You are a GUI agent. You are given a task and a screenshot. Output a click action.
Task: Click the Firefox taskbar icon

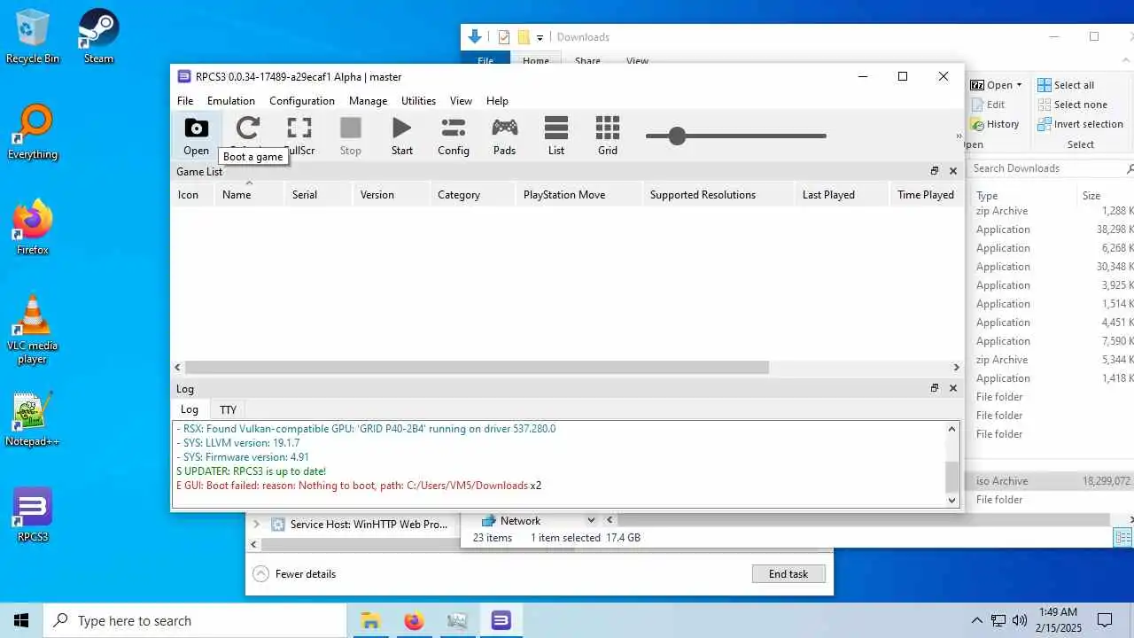pyautogui.click(x=414, y=620)
